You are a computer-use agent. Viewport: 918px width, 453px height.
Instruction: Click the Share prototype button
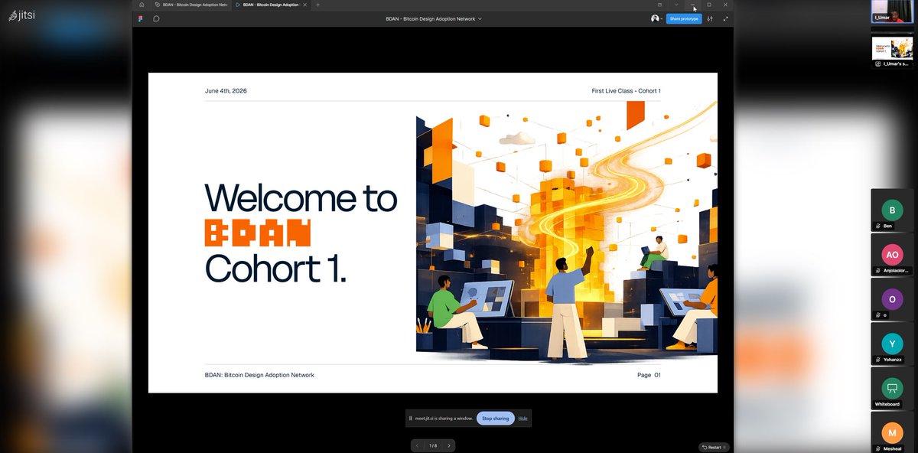pos(684,18)
